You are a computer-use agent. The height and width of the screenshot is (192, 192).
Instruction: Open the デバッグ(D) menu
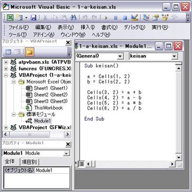135,27
